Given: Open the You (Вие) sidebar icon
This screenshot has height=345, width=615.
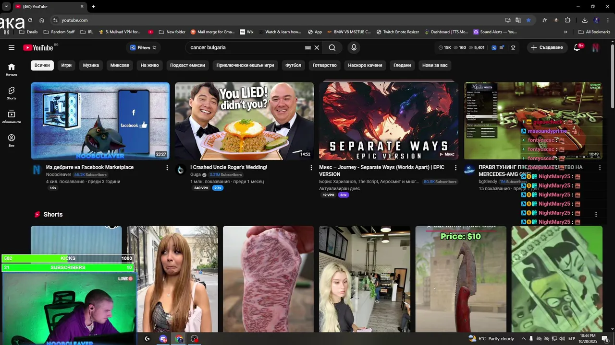Looking at the screenshot, I should click(x=12, y=140).
